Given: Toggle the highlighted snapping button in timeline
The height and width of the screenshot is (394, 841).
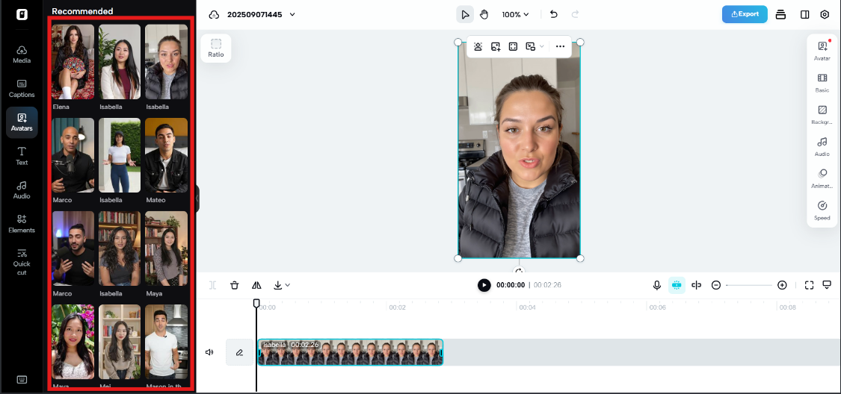Looking at the screenshot, I should (x=677, y=285).
